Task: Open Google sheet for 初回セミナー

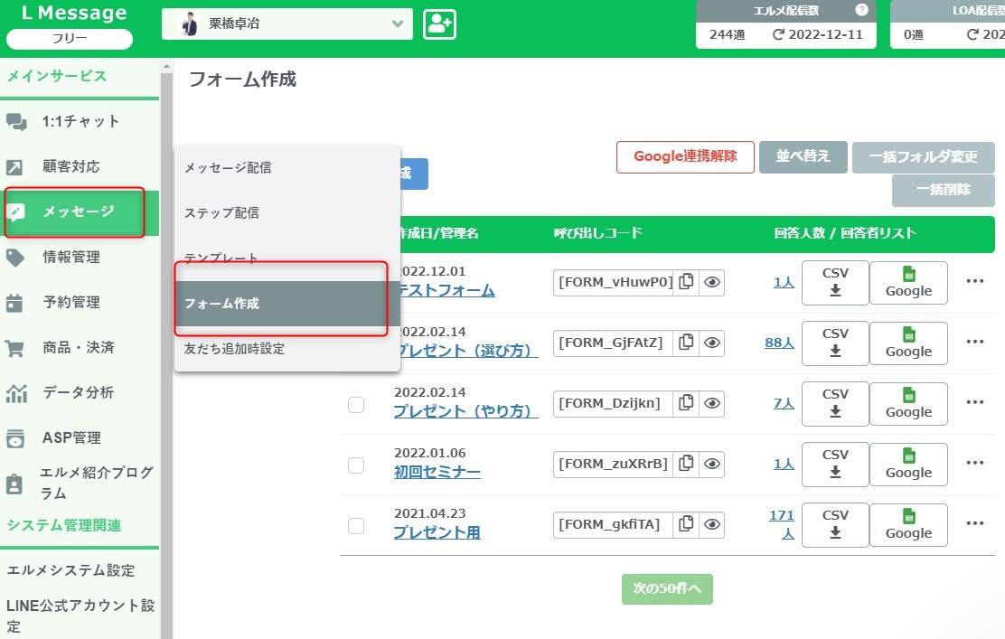Action: pos(908,465)
